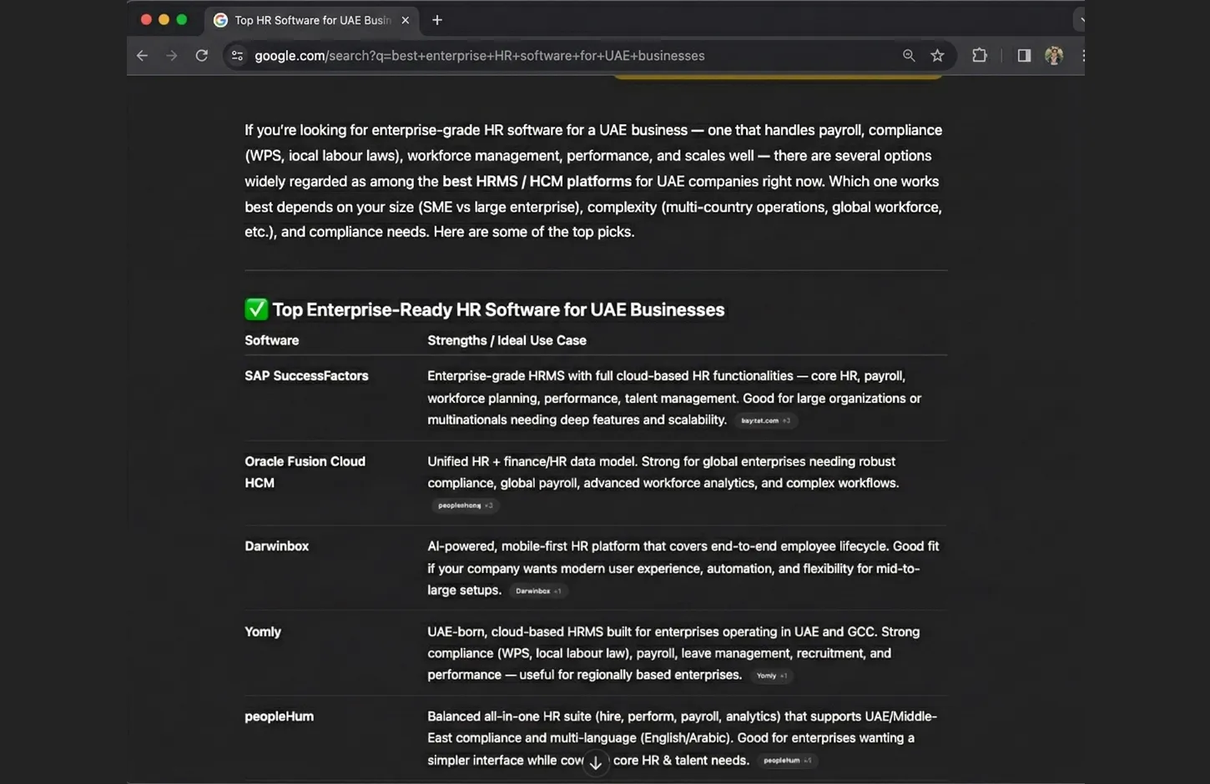Image resolution: width=1210 pixels, height=784 pixels.
Task: Select the Top HR Software for UAE tab
Action: 309,20
